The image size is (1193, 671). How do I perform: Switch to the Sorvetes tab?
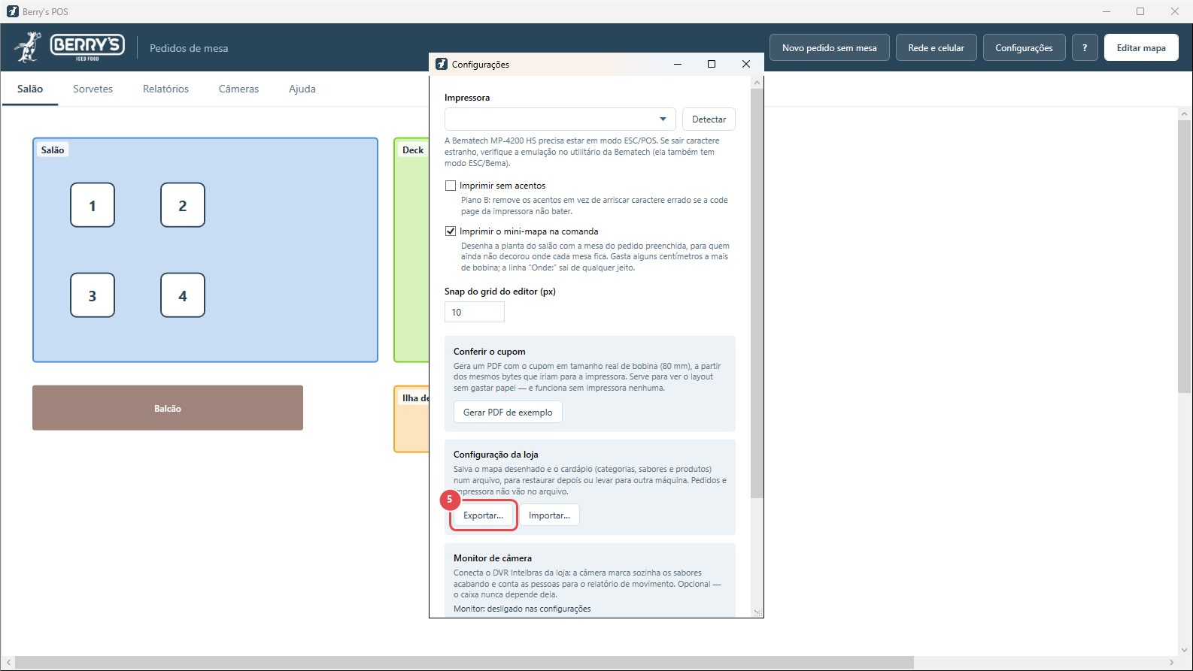point(93,89)
